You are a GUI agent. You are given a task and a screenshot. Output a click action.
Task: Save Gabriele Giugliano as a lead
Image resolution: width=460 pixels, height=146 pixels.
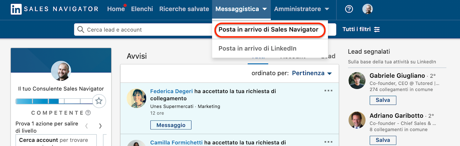[x=383, y=100]
